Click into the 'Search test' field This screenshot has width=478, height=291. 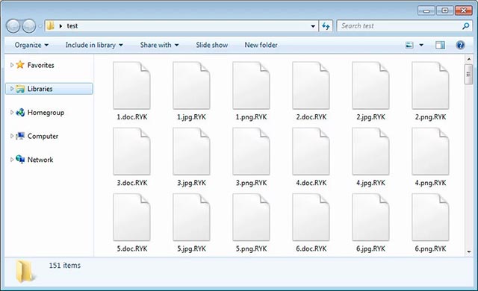400,26
